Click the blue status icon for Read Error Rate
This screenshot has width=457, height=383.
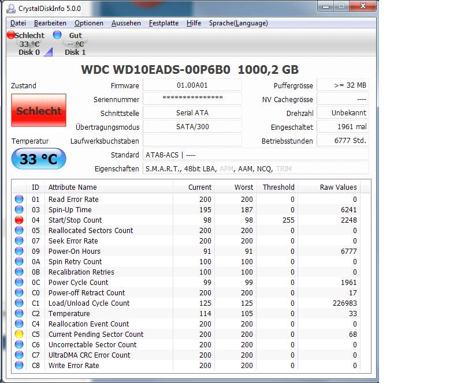[19, 199]
